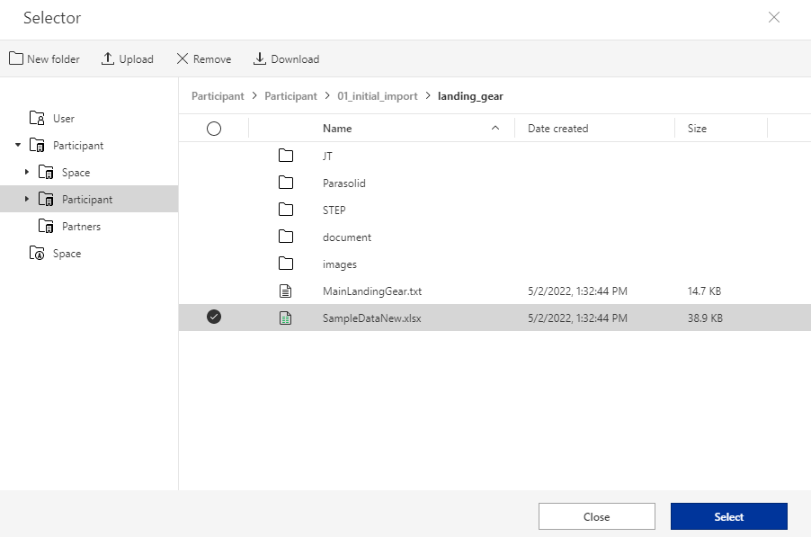Uncheck the SampleDataNew.xlsx row checkmark
The width and height of the screenshot is (811, 537).
[214, 317]
